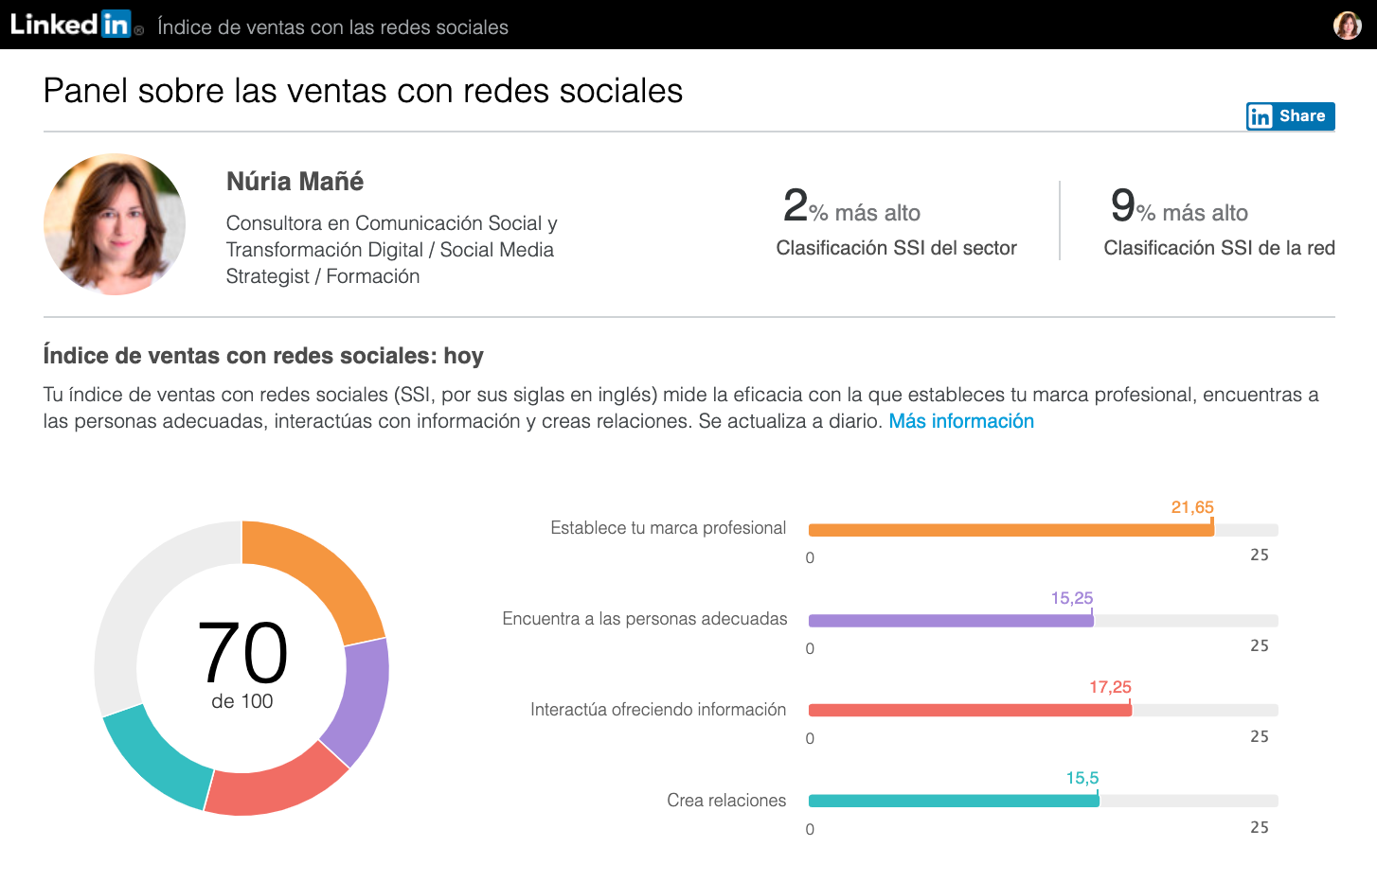Click the Índice de ventas header title
This screenshot has height=882, width=1377.
(332, 27)
